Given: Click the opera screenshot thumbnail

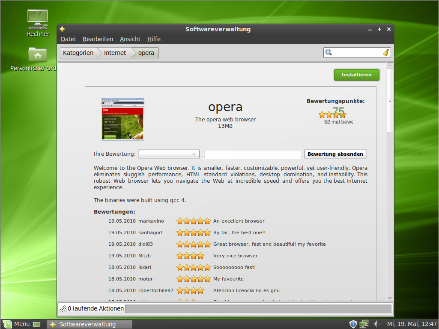Looking at the screenshot, I should tap(123, 119).
